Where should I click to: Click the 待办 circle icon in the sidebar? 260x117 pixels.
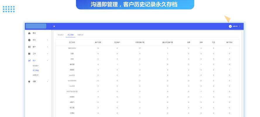(x=29, y=40)
